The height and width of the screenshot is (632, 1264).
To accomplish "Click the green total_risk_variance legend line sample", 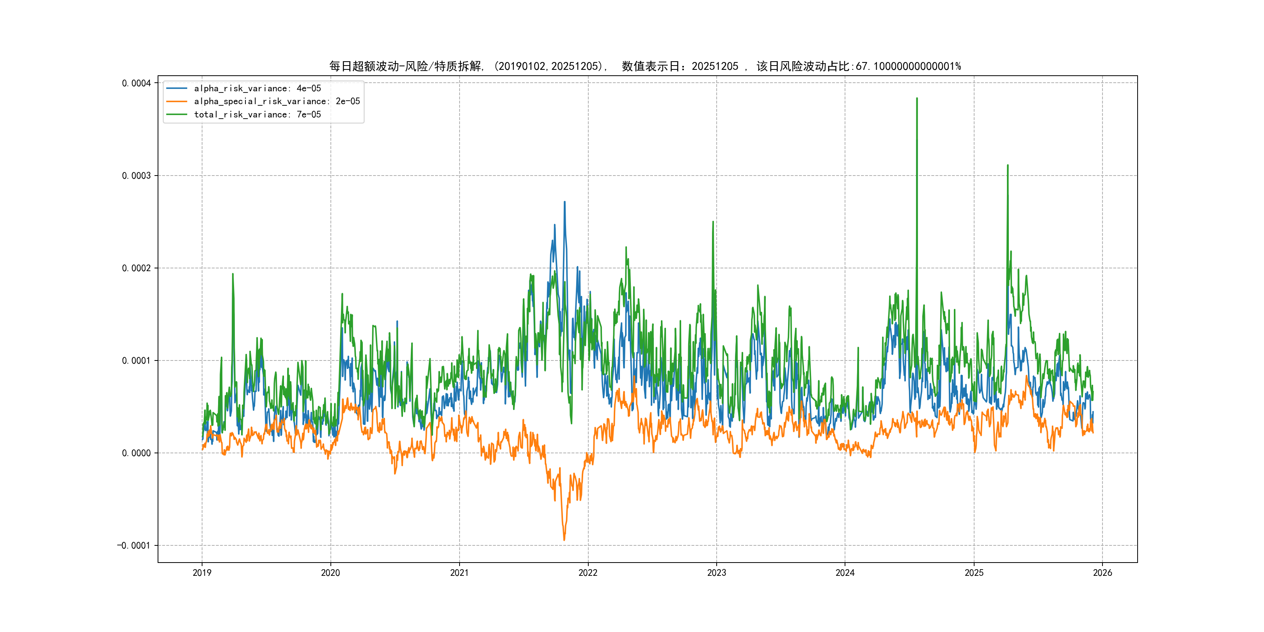I will (x=177, y=114).
